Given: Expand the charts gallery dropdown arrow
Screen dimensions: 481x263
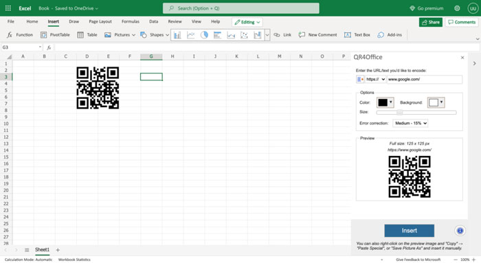Looking at the screenshot, I should click(x=267, y=35).
